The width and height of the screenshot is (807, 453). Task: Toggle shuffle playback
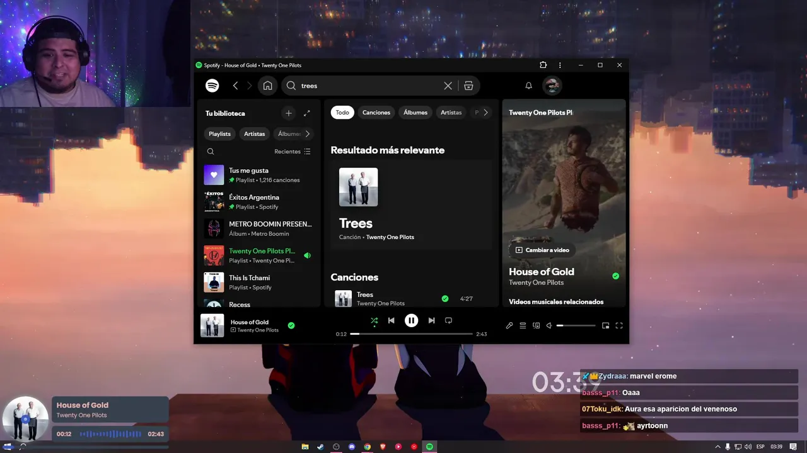[x=374, y=320]
